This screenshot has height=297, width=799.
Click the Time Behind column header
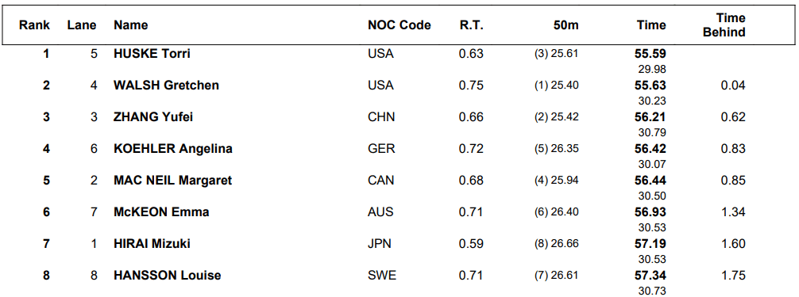pos(724,25)
